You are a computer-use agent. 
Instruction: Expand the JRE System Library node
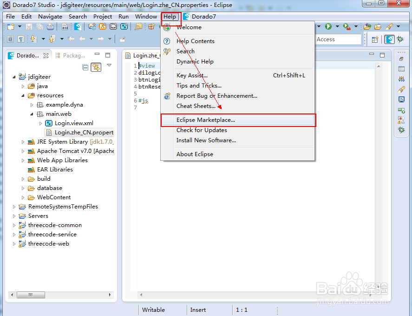point(23,142)
